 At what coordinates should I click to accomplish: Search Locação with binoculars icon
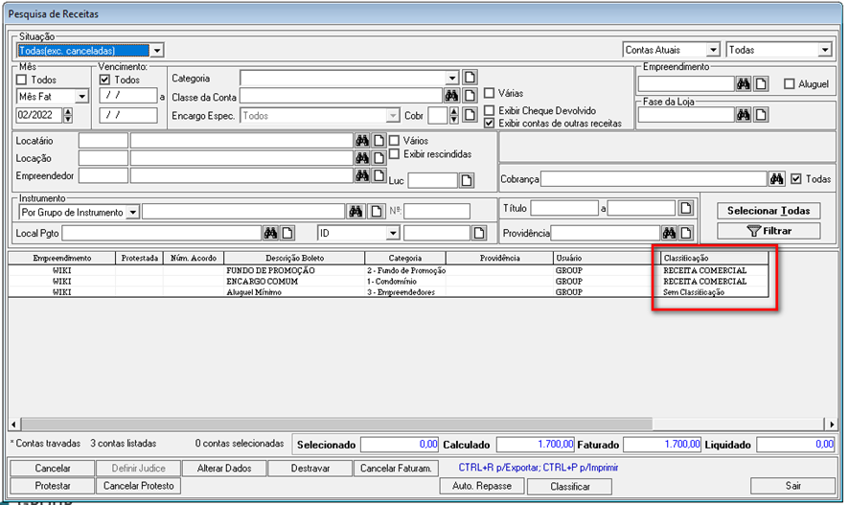click(x=362, y=158)
